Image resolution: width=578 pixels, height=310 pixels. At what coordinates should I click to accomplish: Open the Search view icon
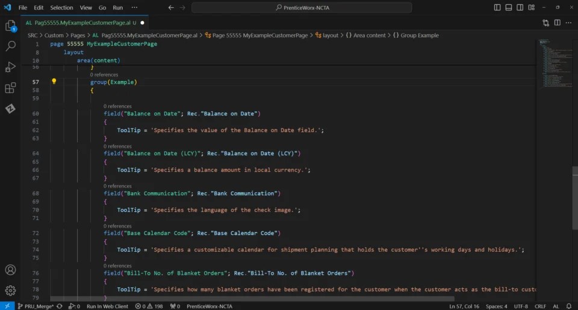pos(11,46)
